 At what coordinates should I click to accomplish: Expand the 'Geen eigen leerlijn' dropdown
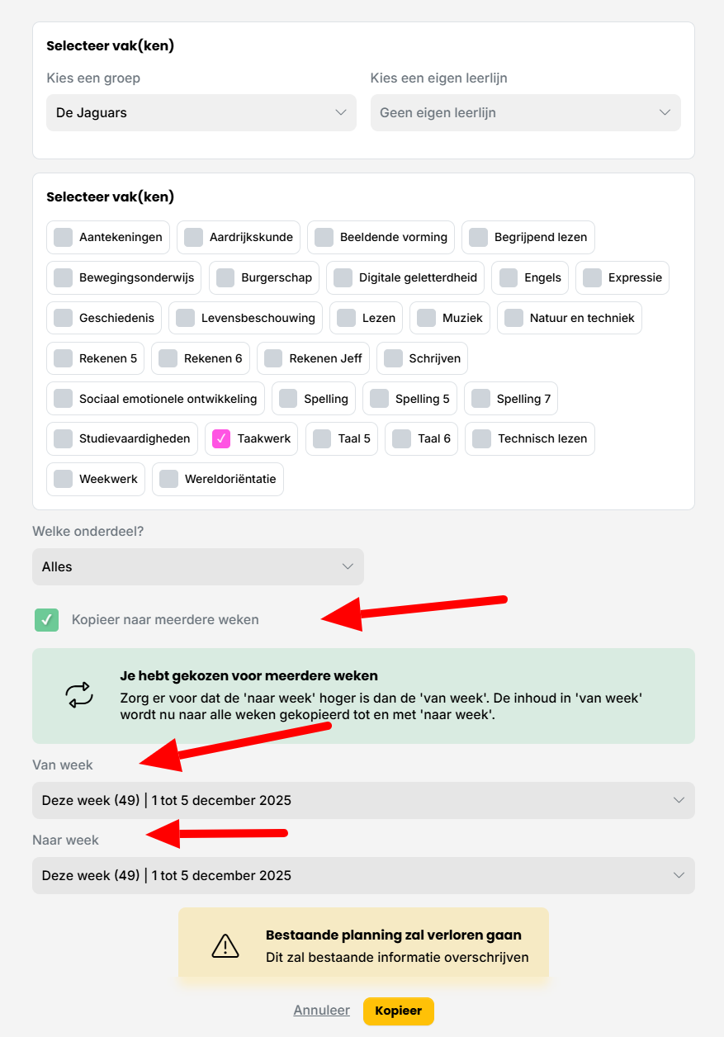[x=525, y=112]
